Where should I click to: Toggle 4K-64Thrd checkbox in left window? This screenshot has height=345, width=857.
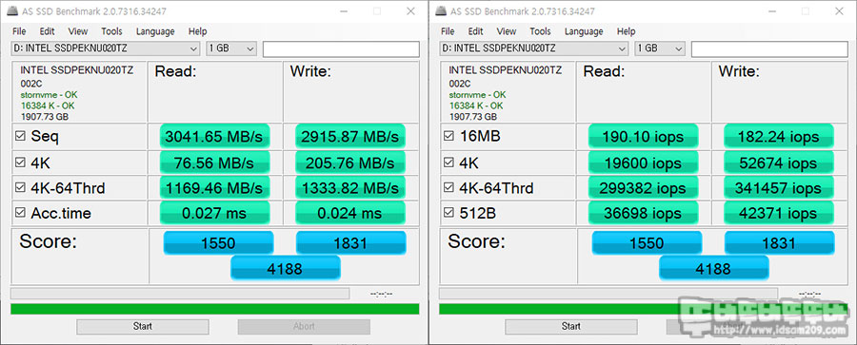tap(20, 188)
